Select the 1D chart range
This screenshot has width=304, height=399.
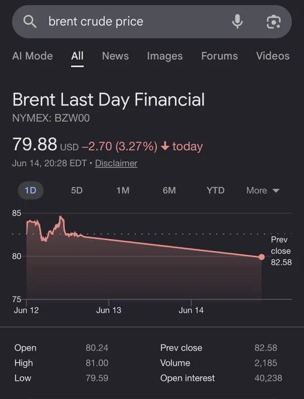click(x=30, y=190)
